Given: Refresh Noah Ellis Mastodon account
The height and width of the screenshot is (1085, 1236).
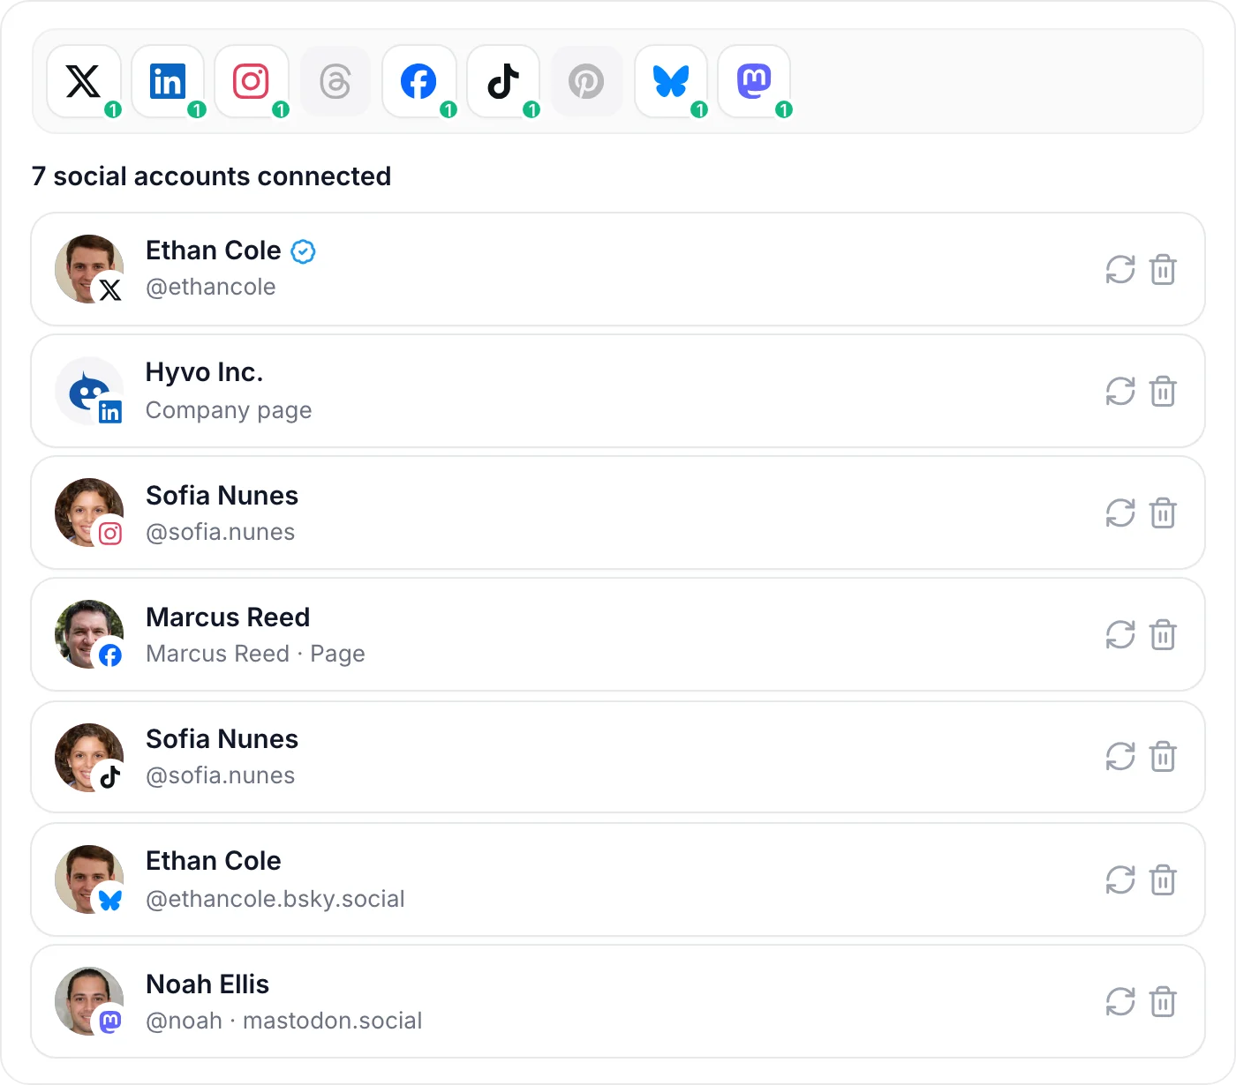Looking at the screenshot, I should click(x=1120, y=1002).
